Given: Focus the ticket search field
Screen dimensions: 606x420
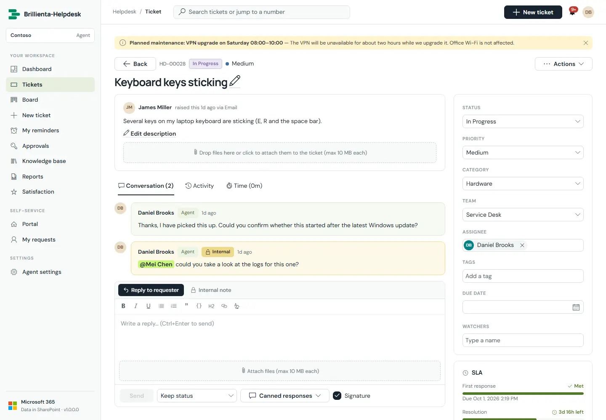Looking at the screenshot, I should pos(262,12).
